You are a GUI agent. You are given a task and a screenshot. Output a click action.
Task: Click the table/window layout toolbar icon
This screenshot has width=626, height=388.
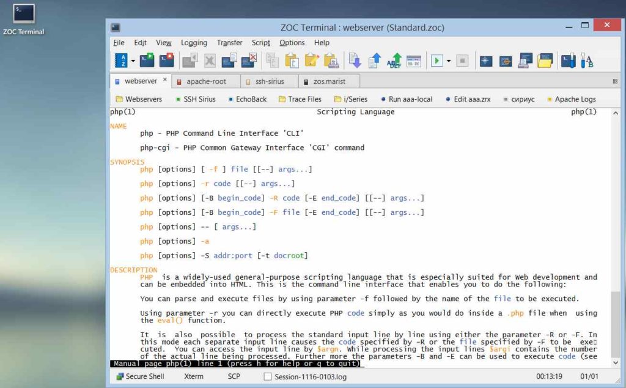click(414, 61)
